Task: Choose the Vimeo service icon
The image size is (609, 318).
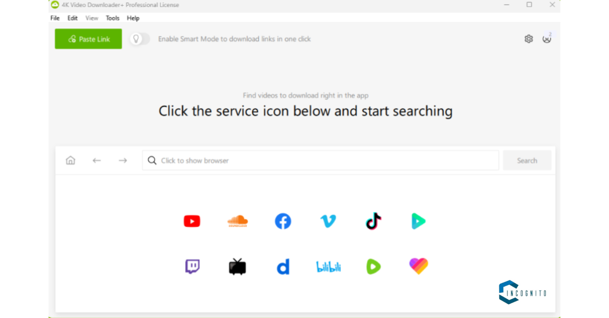Action: click(328, 221)
